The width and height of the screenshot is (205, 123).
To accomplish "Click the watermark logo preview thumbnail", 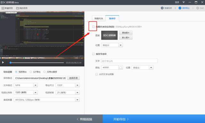I will pos(109,35).
